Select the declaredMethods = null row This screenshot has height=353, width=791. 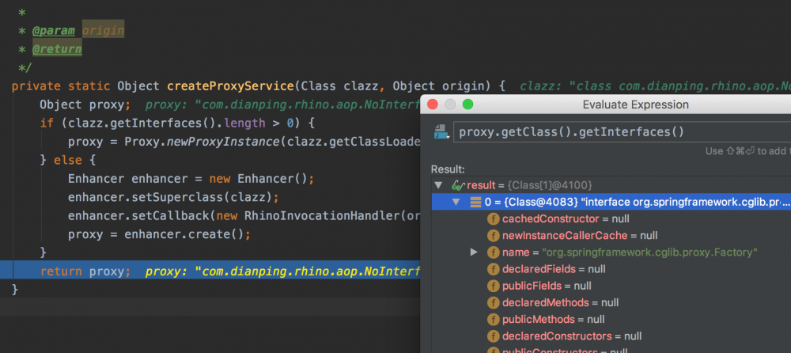[611, 302]
